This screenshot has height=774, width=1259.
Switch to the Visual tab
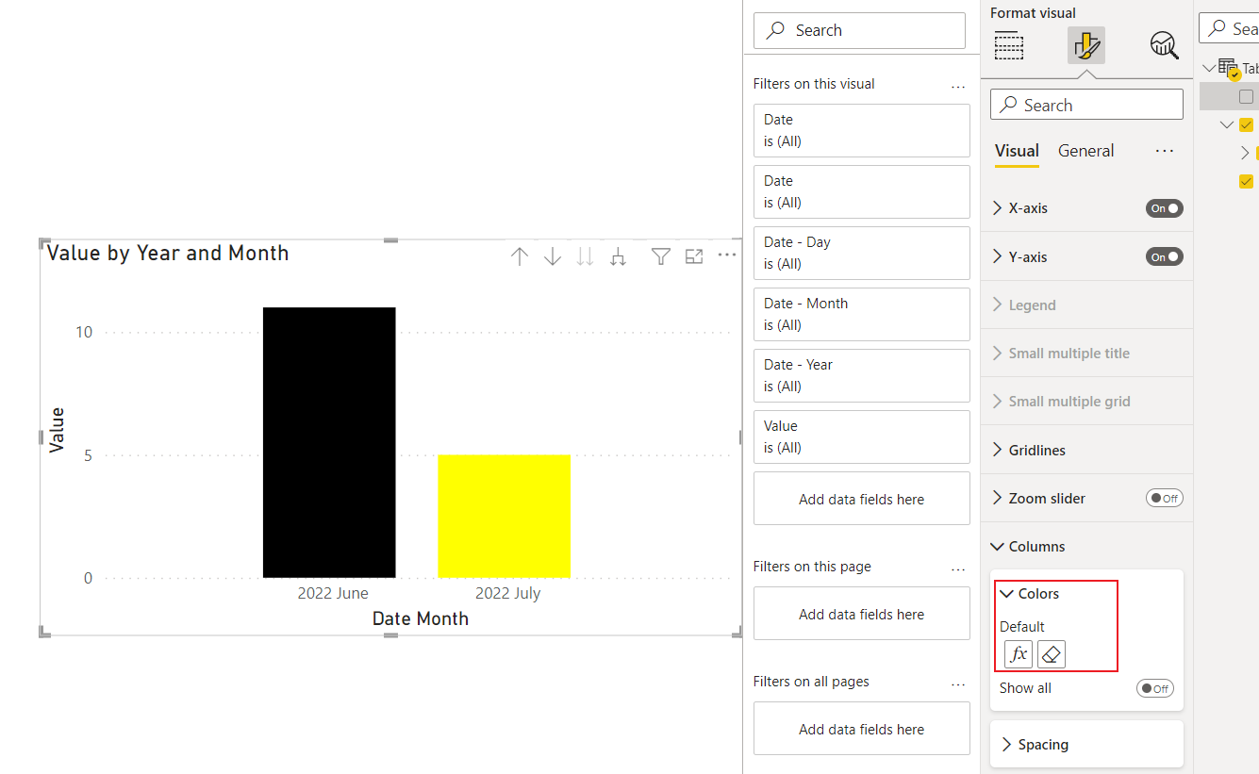coord(1017,151)
